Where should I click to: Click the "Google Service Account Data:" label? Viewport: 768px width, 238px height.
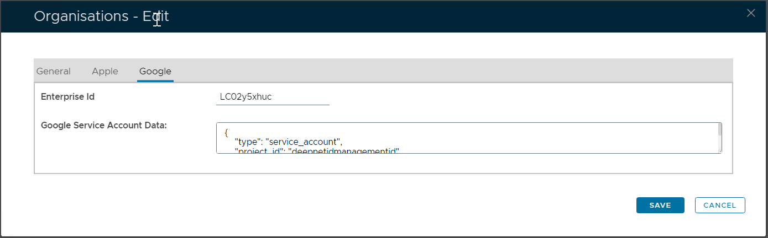coord(104,125)
